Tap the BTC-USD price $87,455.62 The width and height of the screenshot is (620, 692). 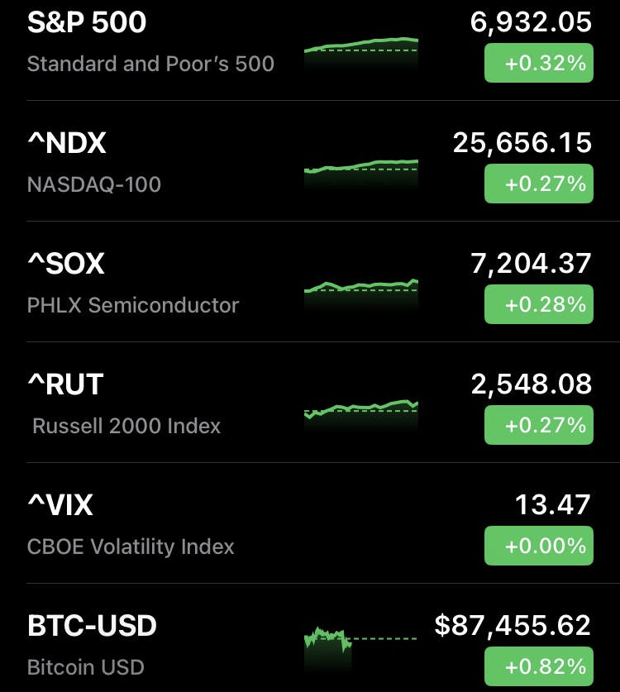513,626
